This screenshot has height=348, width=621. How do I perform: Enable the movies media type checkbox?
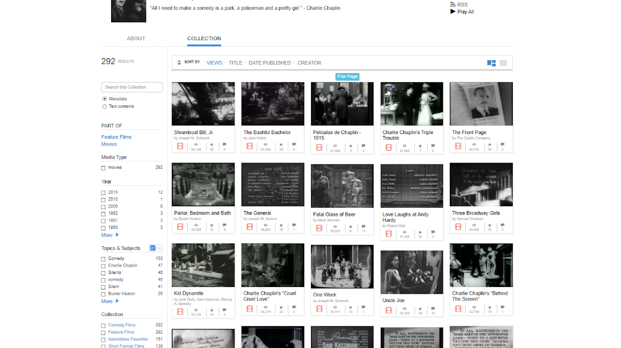(103, 168)
